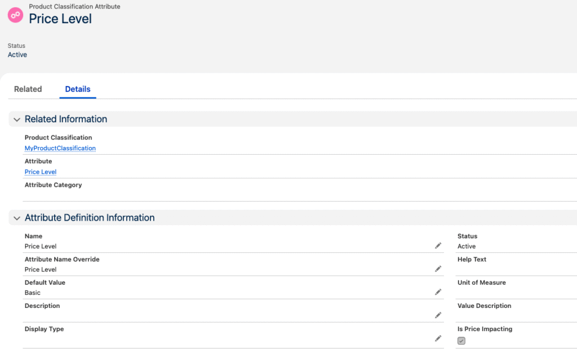Click the Active status under page header
The image size is (577, 349).
[x=17, y=55]
